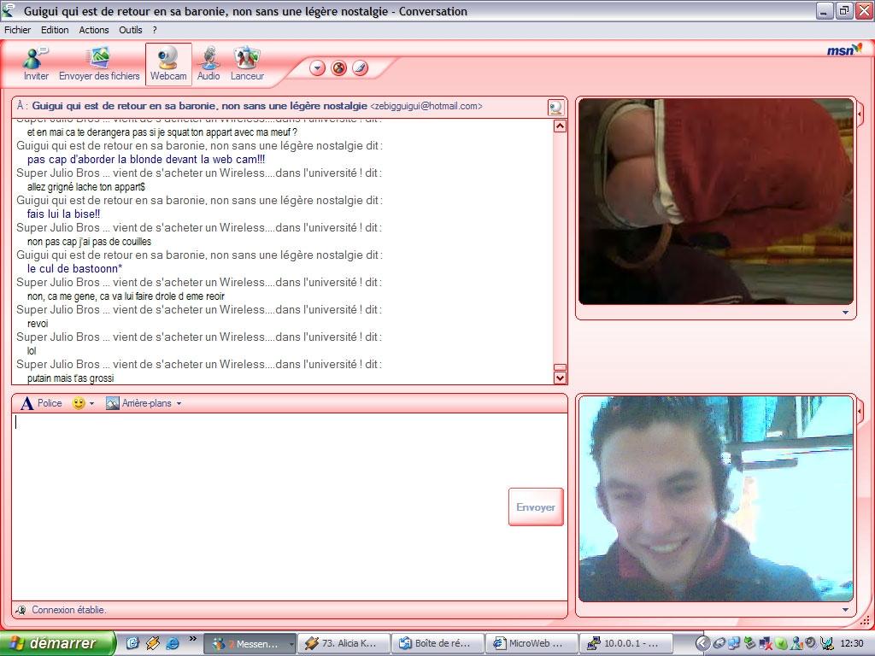Open the small round dropdown arrow in toolbar
Screen dimensions: 875x656
[x=318, y=68]
